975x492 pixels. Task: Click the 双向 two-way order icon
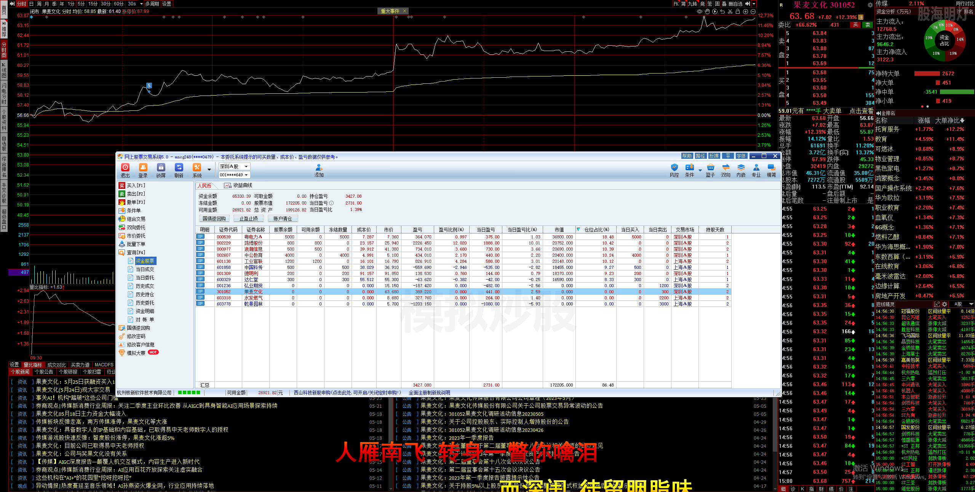pyautogui.click(x=726, y=170)
